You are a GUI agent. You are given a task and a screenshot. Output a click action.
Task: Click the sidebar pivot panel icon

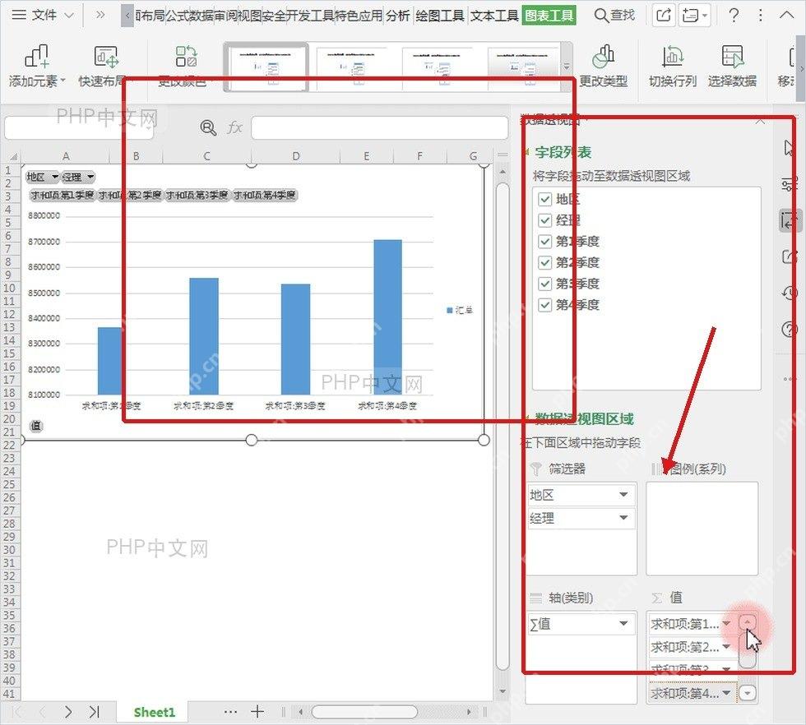[789, 220]
